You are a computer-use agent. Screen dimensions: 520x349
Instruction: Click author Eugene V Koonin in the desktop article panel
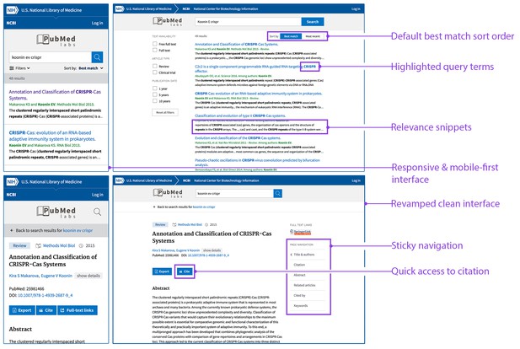click(x=188, y=250)
